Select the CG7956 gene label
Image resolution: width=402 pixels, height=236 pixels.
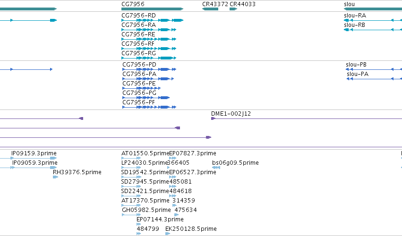(x=133, y=4)
